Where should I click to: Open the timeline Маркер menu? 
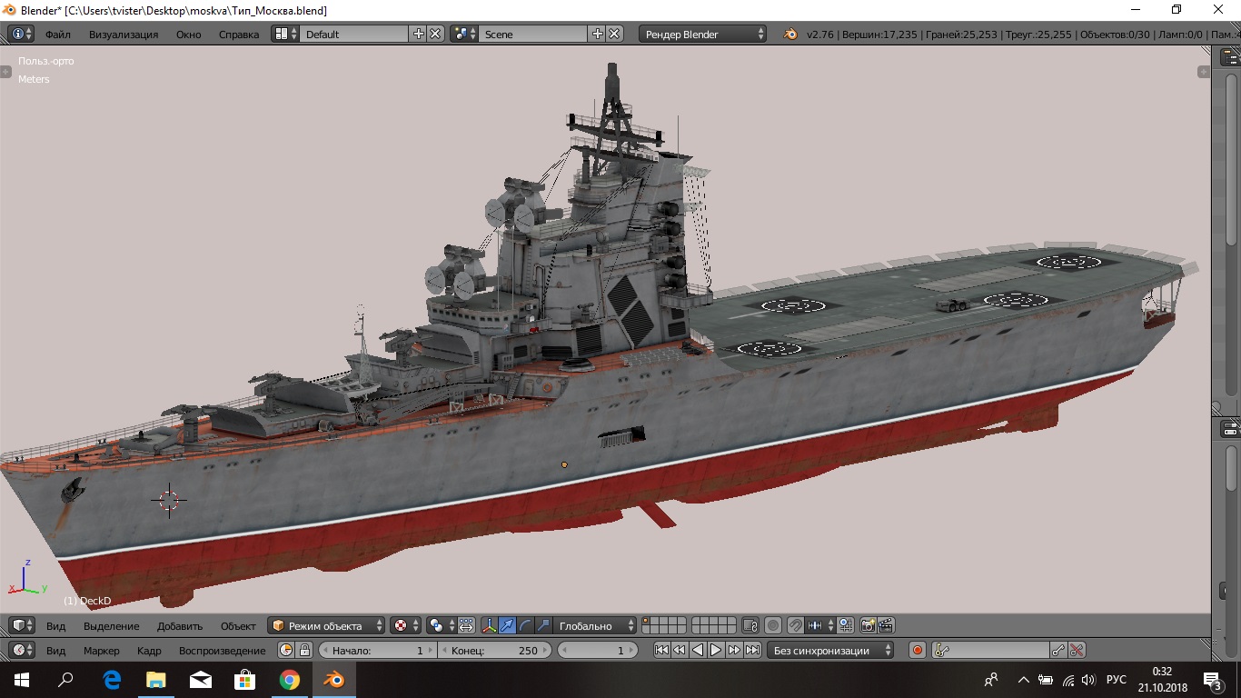(102, 651)
